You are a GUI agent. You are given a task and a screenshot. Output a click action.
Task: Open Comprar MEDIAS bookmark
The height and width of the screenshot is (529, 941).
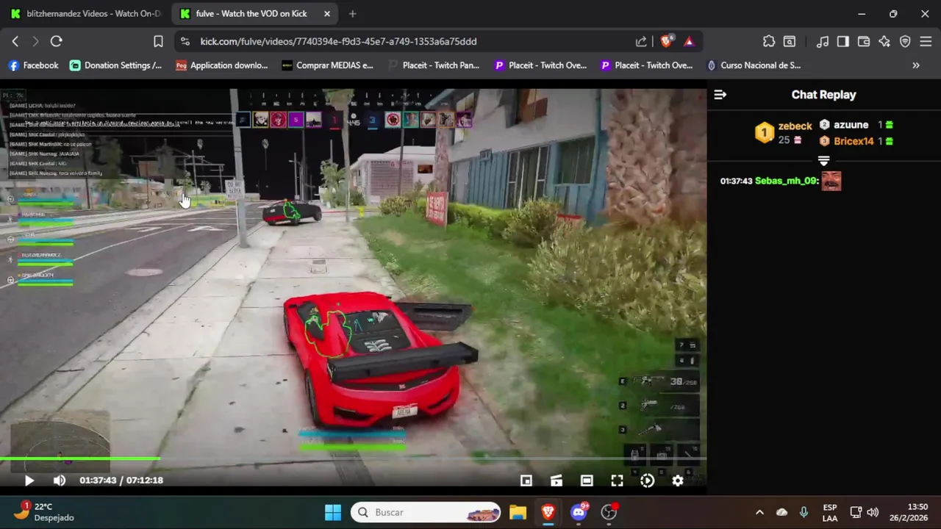click(x=327, y=65)
